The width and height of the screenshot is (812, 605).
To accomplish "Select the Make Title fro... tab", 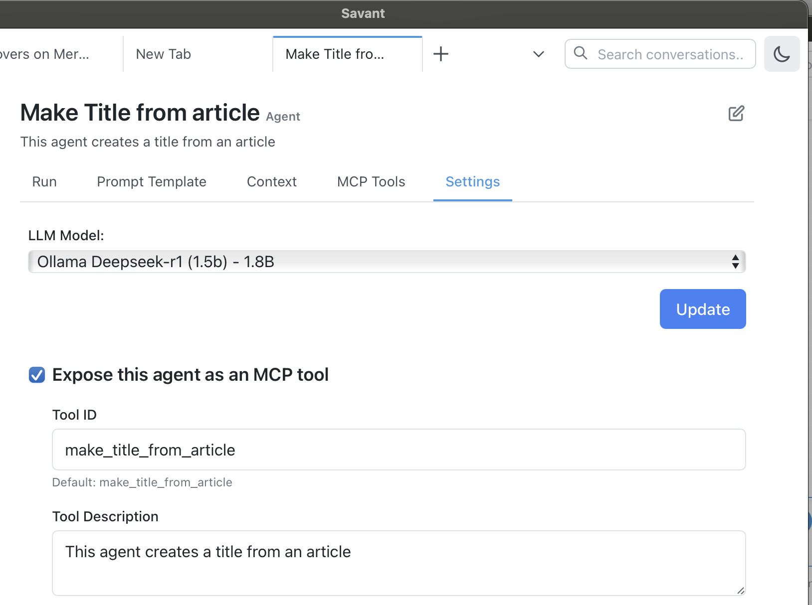I will click(x=335, y=54).
